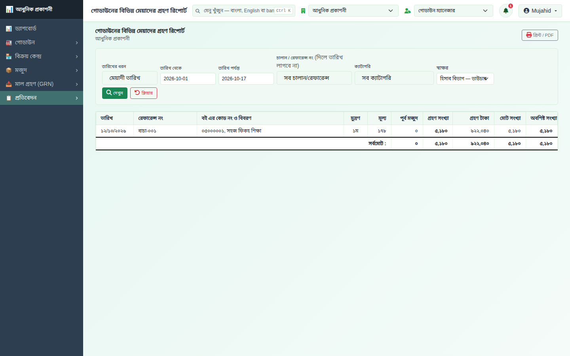
Task: Click the notification bell icon
Action: coord(505,11)
